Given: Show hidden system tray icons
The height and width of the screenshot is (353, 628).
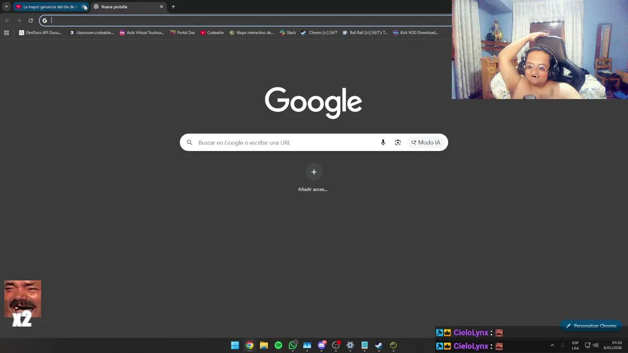Looking at the screenshot, I should tap(552, 345).
